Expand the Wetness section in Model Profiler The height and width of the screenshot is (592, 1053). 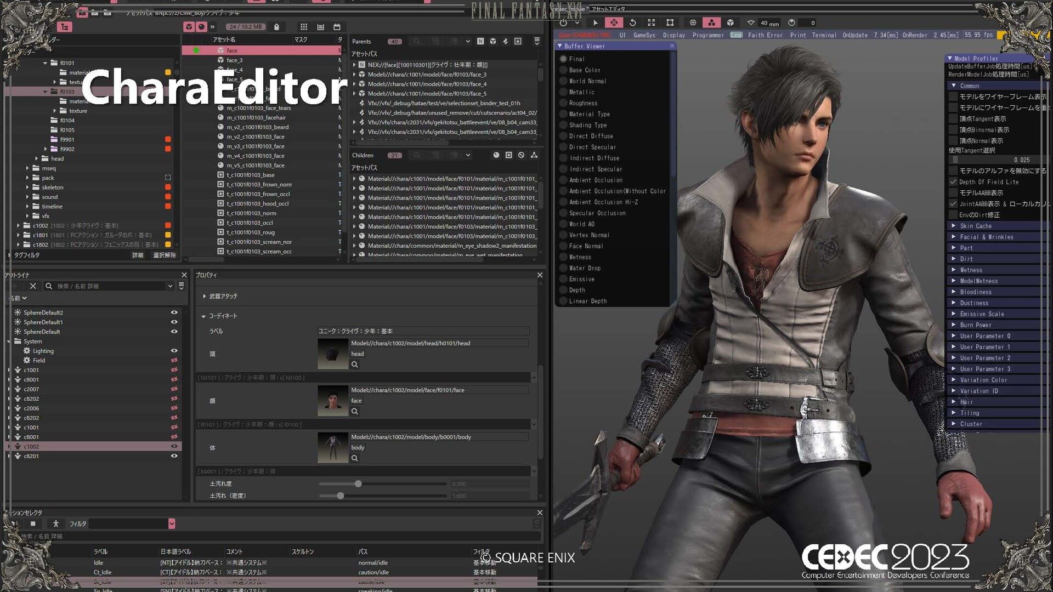point(954,270)
